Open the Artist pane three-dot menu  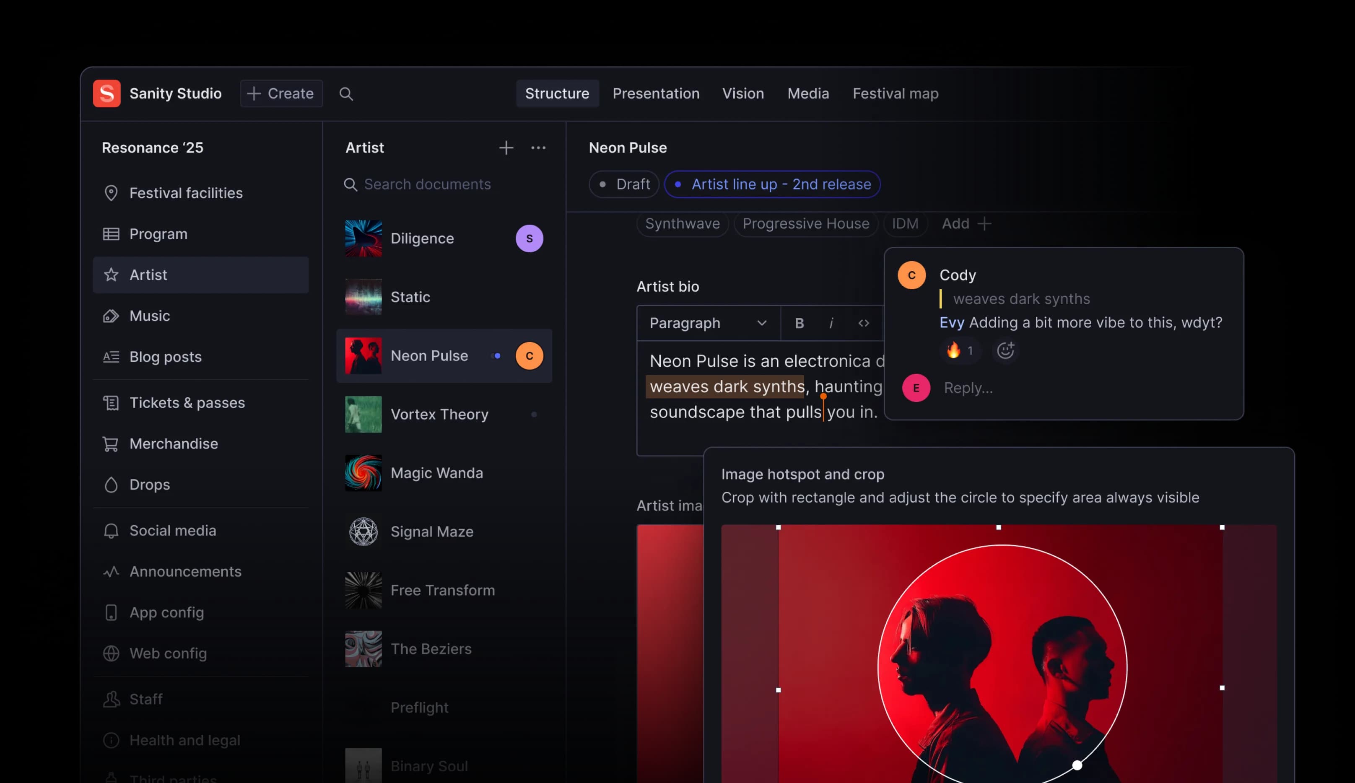coord(538,148)
